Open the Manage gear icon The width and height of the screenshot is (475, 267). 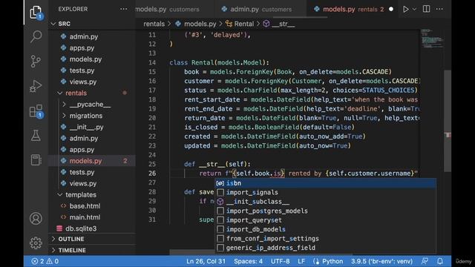[36, 243]
